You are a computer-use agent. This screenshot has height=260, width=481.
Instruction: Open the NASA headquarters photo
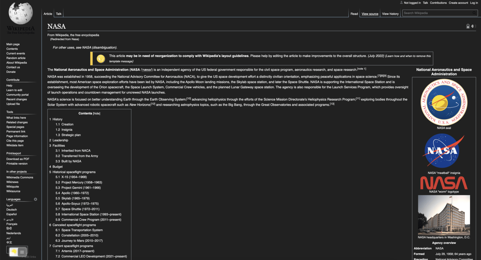(444, 215)
